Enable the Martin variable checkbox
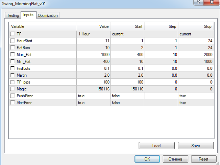 coord(13,75)
